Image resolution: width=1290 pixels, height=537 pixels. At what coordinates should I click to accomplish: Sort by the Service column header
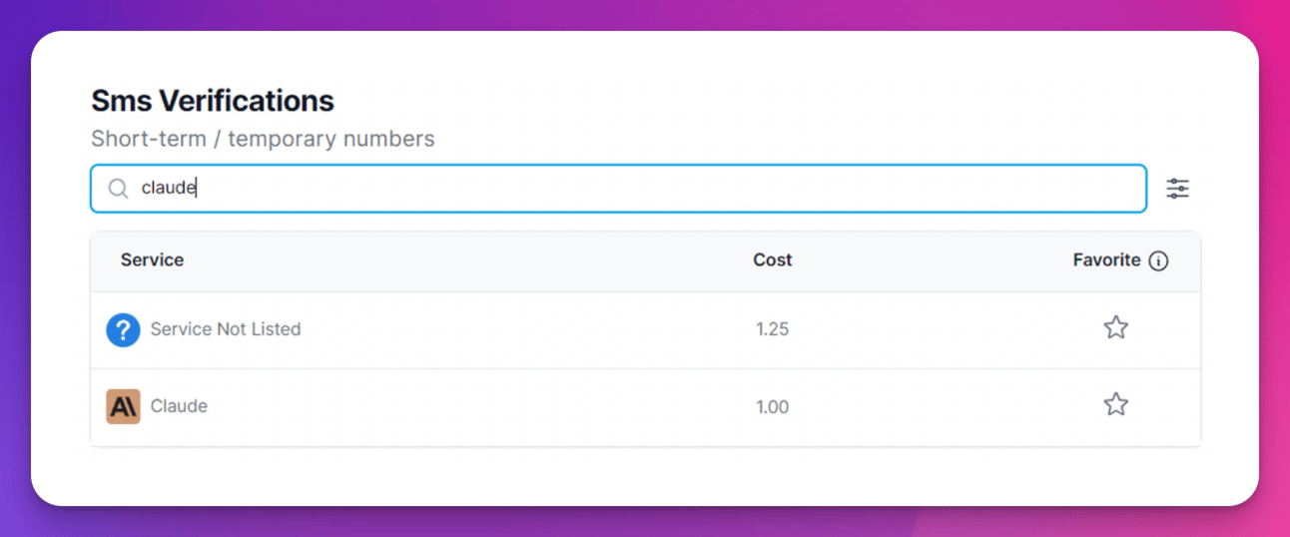[152, 261]
